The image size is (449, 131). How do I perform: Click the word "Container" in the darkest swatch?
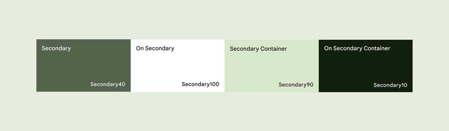point(377,48)
